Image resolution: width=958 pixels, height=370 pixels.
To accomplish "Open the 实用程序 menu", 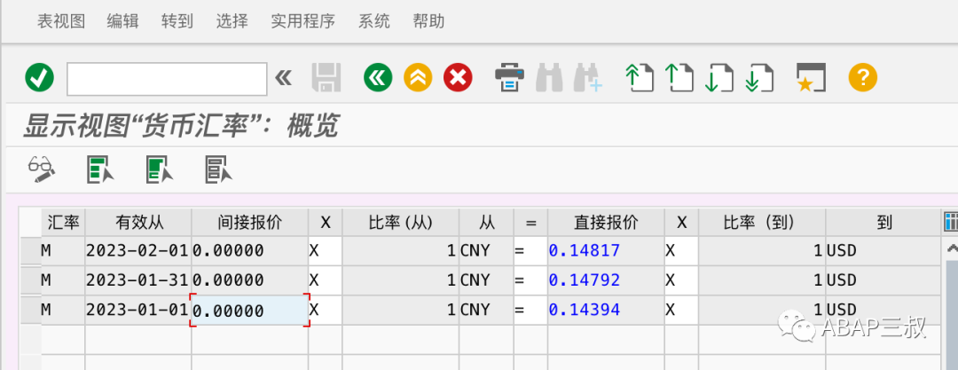I will tap(303, 21).
